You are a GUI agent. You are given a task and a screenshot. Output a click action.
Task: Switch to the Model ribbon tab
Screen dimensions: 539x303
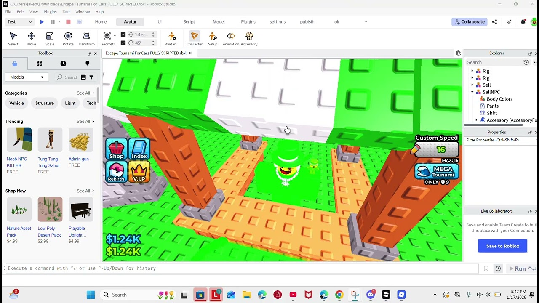[219, 22]
